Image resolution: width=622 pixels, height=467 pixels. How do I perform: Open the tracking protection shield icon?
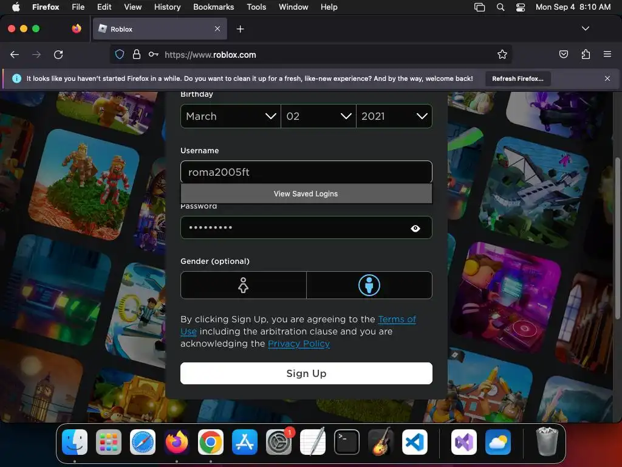pos(120,54)
